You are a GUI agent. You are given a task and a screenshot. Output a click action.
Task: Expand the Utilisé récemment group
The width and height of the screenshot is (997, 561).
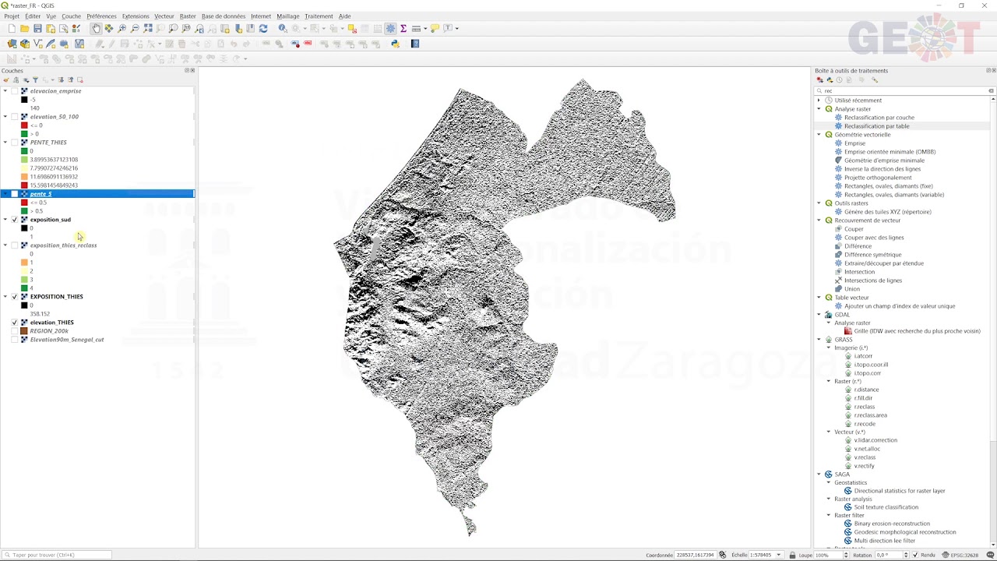coord(819,101)
